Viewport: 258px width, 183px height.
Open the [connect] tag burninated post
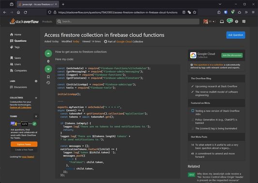pyautogui.click(x=216, y=128)
